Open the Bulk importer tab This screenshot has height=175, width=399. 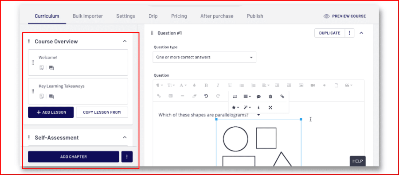tap(87, 16)
